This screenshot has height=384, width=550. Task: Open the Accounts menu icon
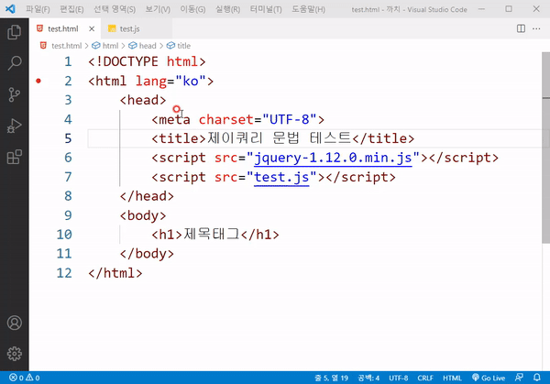[15, 323]
